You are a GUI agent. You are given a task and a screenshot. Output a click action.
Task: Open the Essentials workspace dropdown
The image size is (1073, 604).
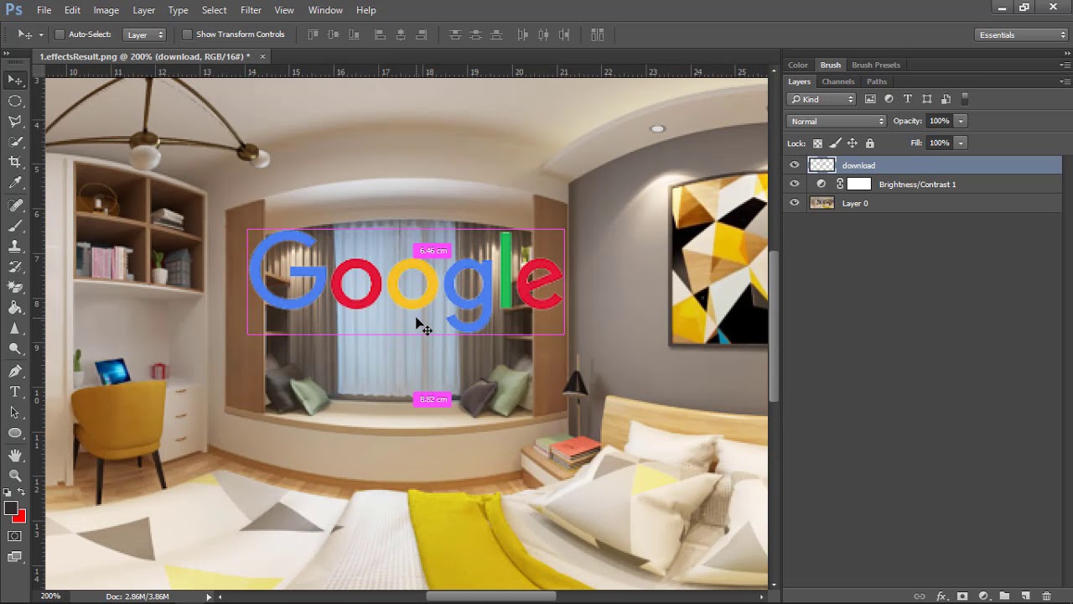pyautogui.click(x=1022, y=34)
